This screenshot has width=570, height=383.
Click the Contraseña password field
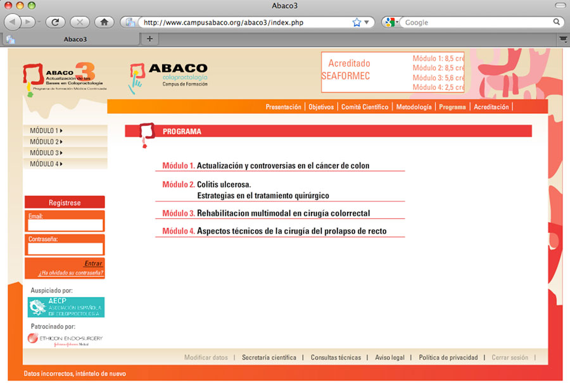(x=65, y=249)
